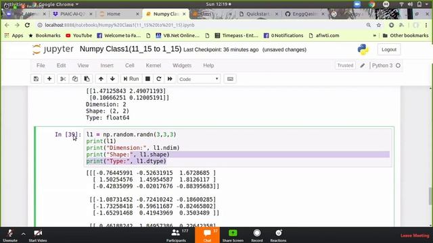This screenshot has width=433, height=243.
Task: Bookmark this page with the star icon
Action: tap(379, 25)
